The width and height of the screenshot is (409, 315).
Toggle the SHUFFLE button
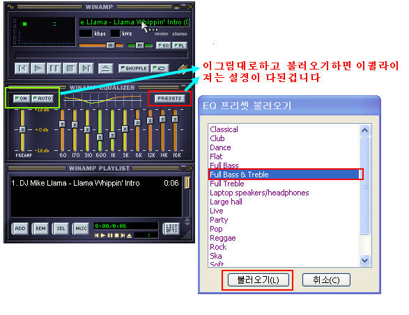pos(134,68)
